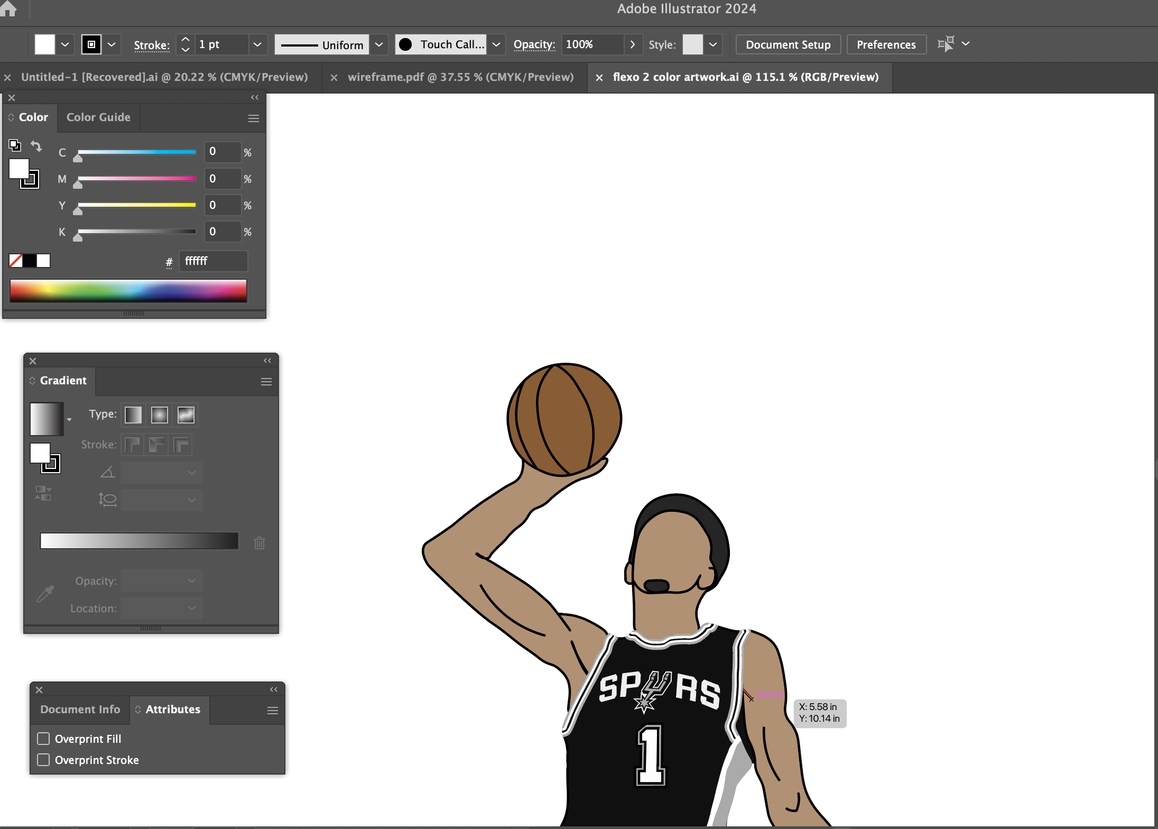Click the Document Setup button

tap(788, 44)
